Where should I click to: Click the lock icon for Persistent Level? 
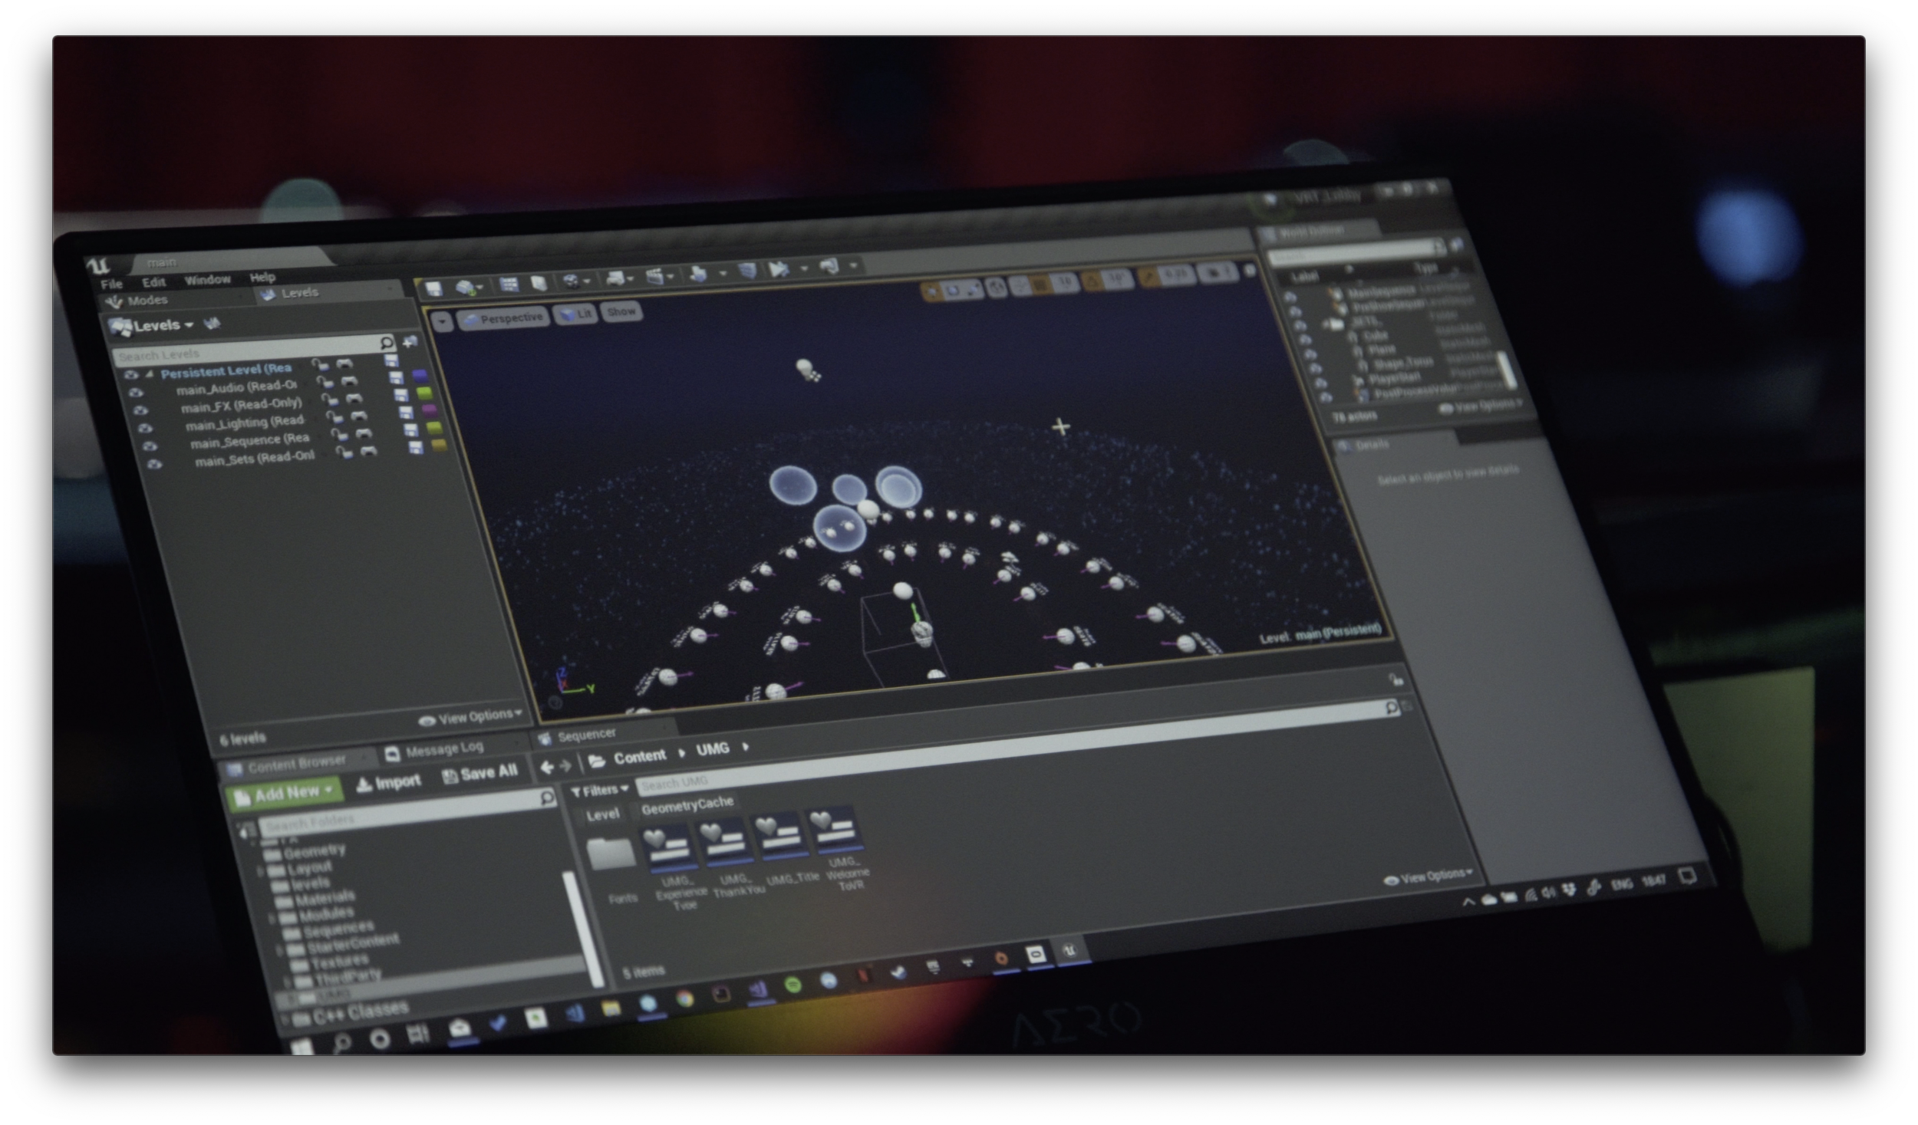click(x=319, y=364)
